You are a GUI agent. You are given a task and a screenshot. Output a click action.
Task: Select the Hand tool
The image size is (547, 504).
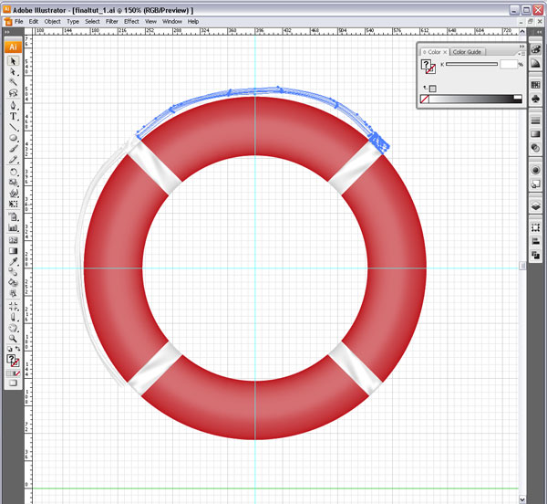point(13,328)
